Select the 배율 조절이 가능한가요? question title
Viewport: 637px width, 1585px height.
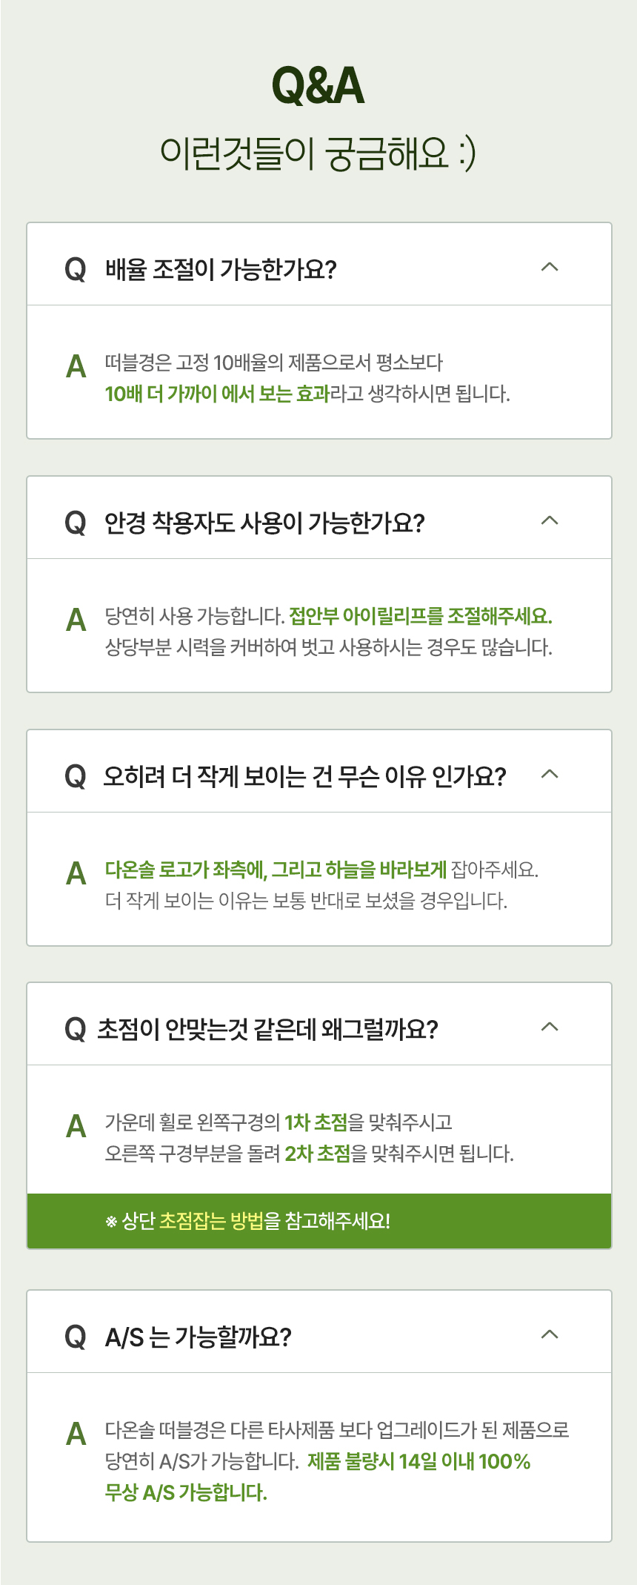pyautogui.click(x=221, y=269)
